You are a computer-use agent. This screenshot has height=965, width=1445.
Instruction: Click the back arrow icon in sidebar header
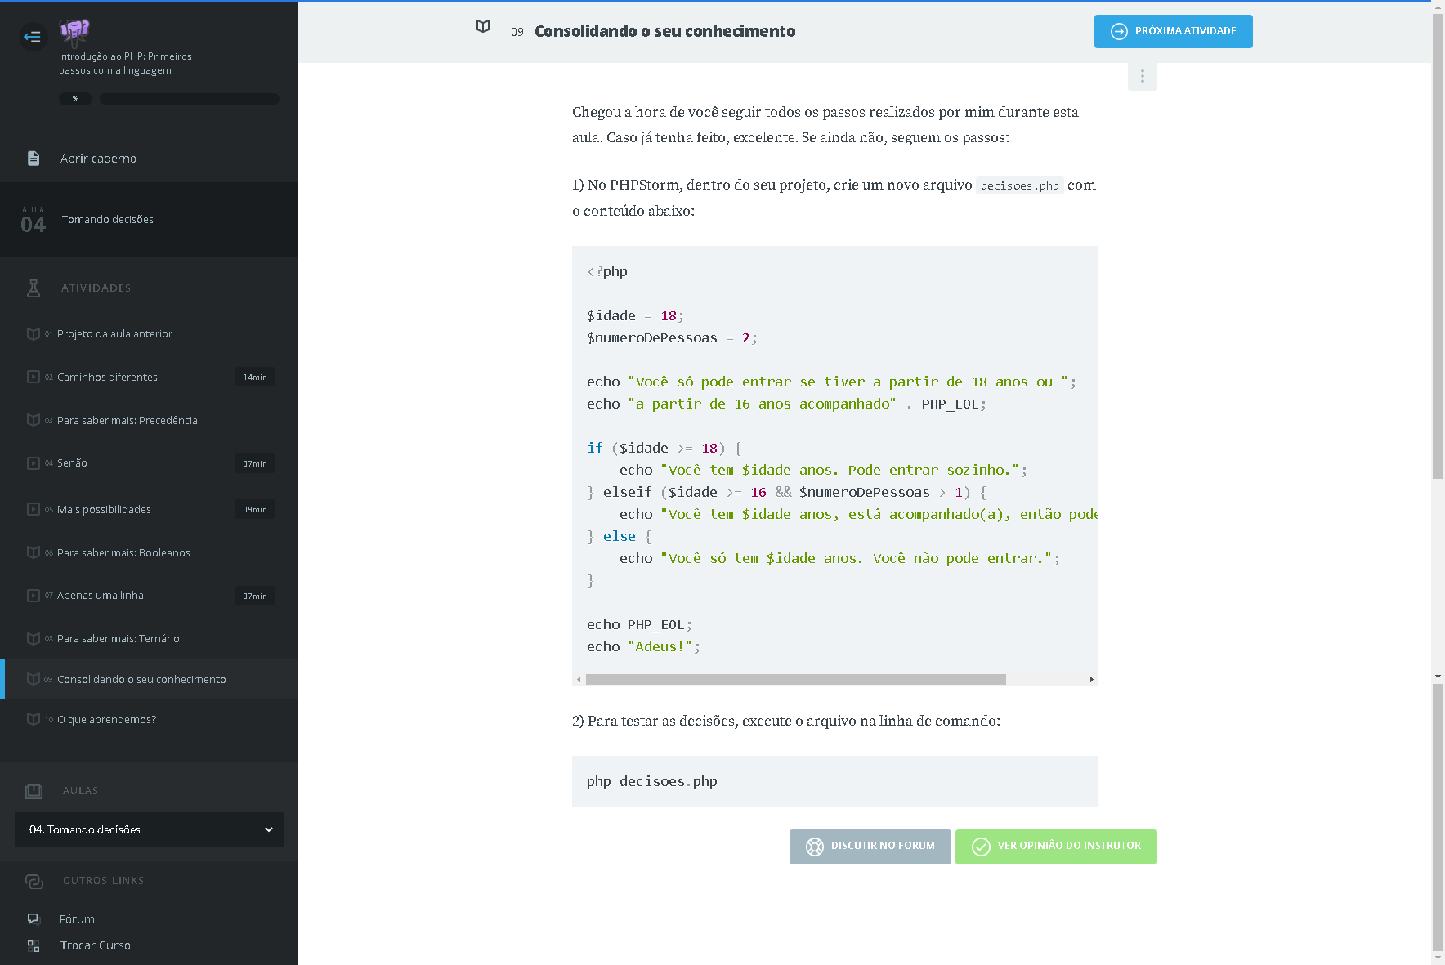pyautogui.click(x=33, y=37)
